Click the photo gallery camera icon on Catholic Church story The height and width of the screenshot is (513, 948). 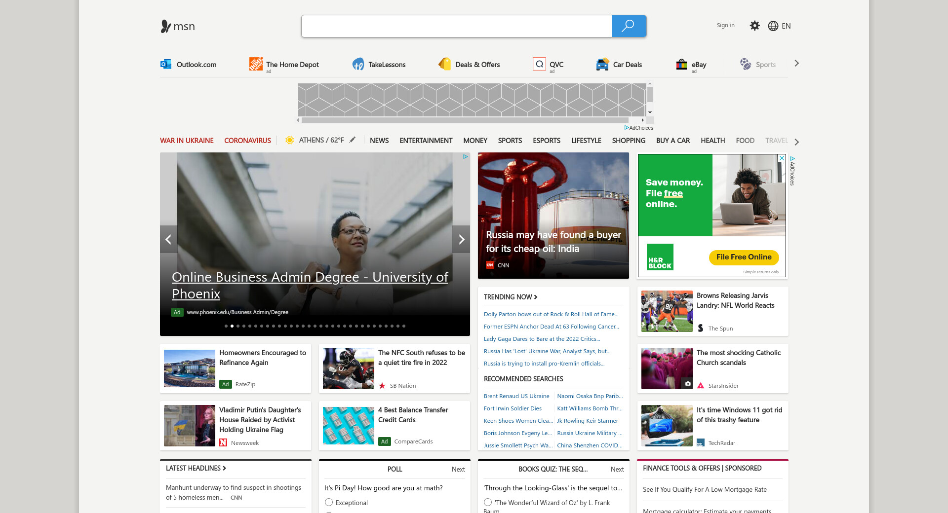point(688,384)
